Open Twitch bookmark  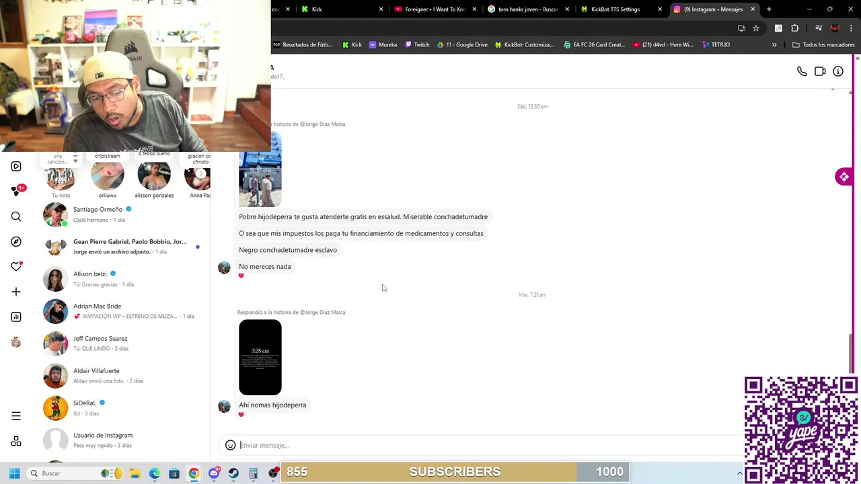[416, 45]
